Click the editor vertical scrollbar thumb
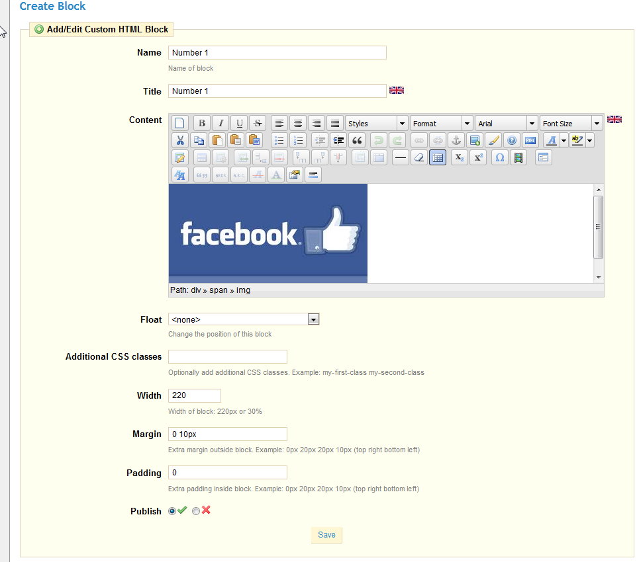Image resolution: width=637 pixels, height=562 pixels. point(598,227)
